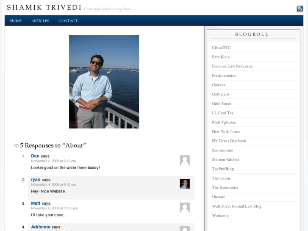This screenshot has width=308, height=231.
Task: Open Grub Street blogroll link
Action: coord(222,103)
